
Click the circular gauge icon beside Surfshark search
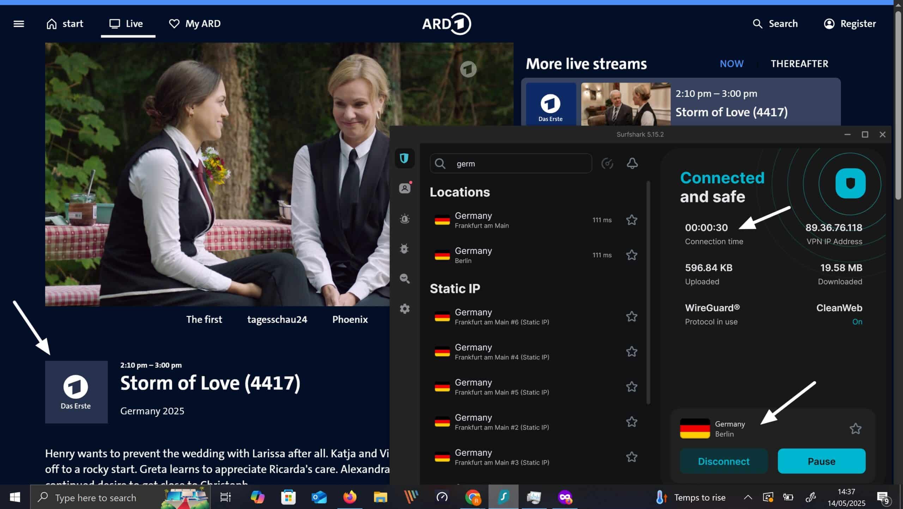click(607, 164)
